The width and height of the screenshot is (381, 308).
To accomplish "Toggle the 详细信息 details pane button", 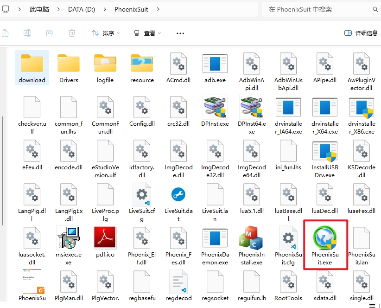I will tap(361, 33).
